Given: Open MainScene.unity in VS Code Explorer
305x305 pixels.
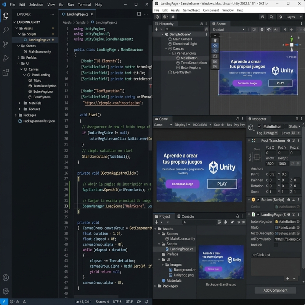Looking at the screenshot, I should [x=40, y=51].
